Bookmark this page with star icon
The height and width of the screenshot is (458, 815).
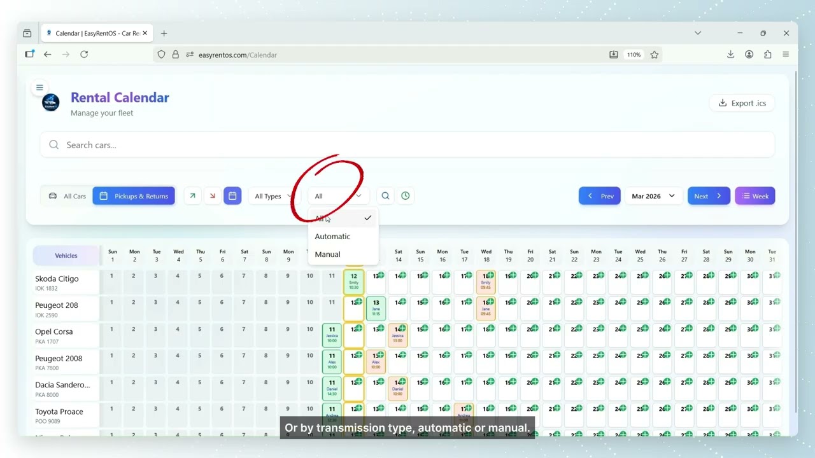click(655, 55)
